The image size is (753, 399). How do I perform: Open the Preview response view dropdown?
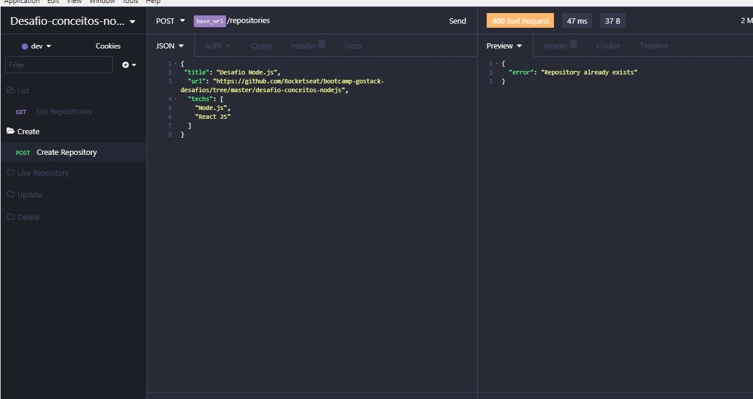tap(504, 46)
